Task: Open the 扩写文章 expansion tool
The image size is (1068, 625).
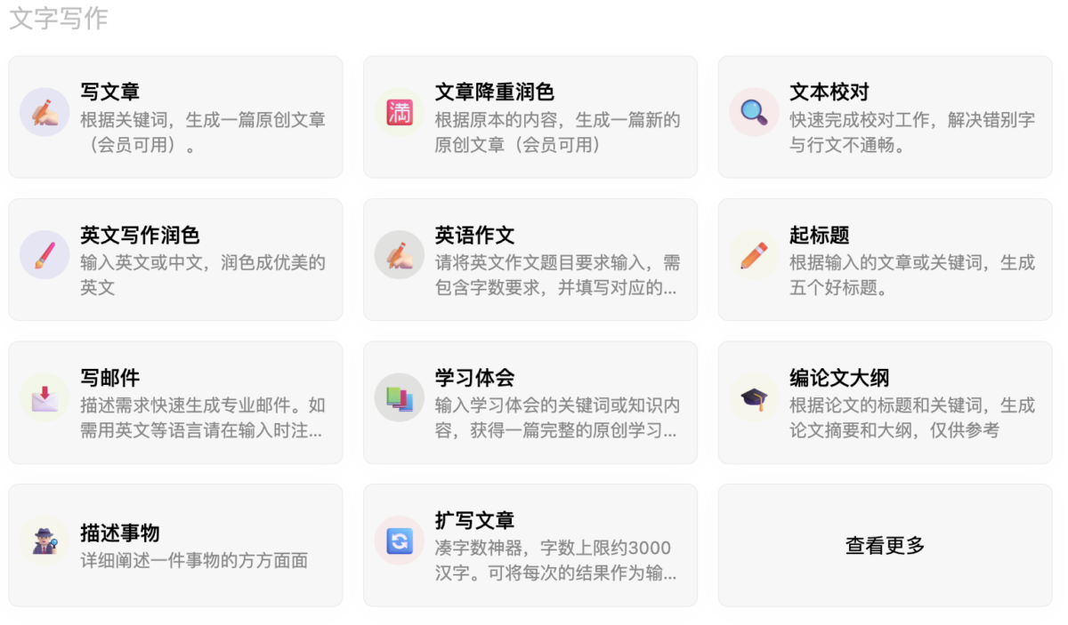Action: tap(530, 545)
